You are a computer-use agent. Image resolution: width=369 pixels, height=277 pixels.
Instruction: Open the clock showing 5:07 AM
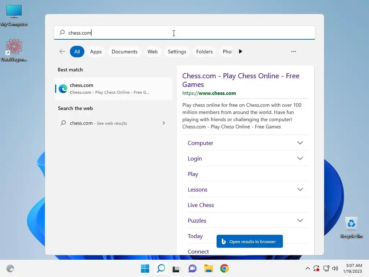click(352, 268)
